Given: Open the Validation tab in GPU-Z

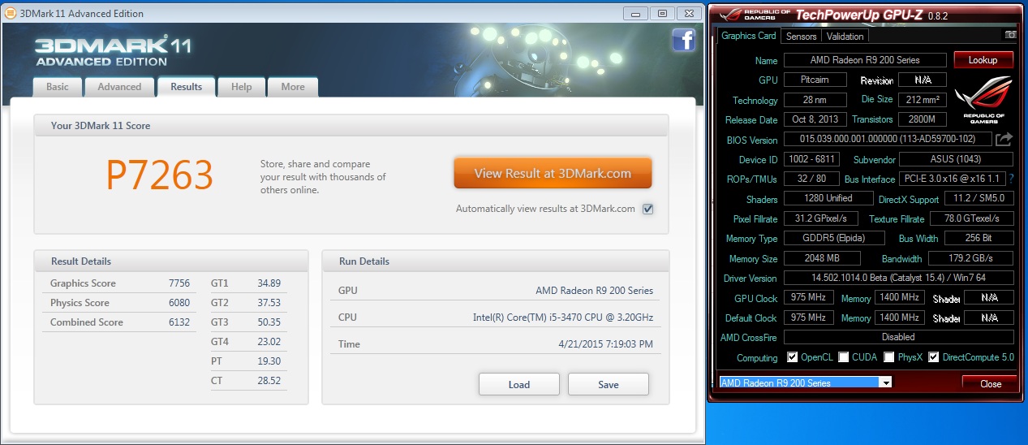Looking at the screenshot, I should [x=845, y=36].
